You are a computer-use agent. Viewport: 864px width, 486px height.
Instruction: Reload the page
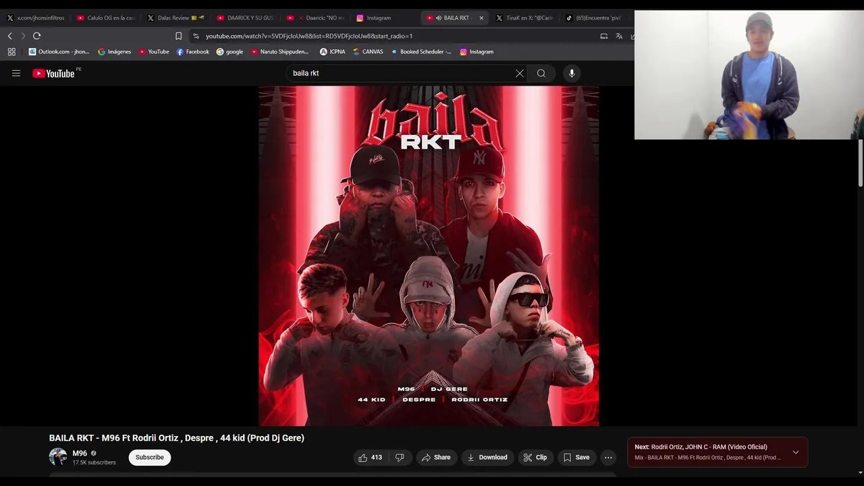pyautogui.click(x=36, y=36)
